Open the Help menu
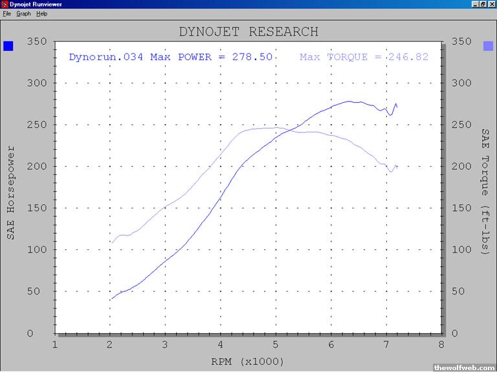This screenshot has height=372, width=497. click(42, 14)
